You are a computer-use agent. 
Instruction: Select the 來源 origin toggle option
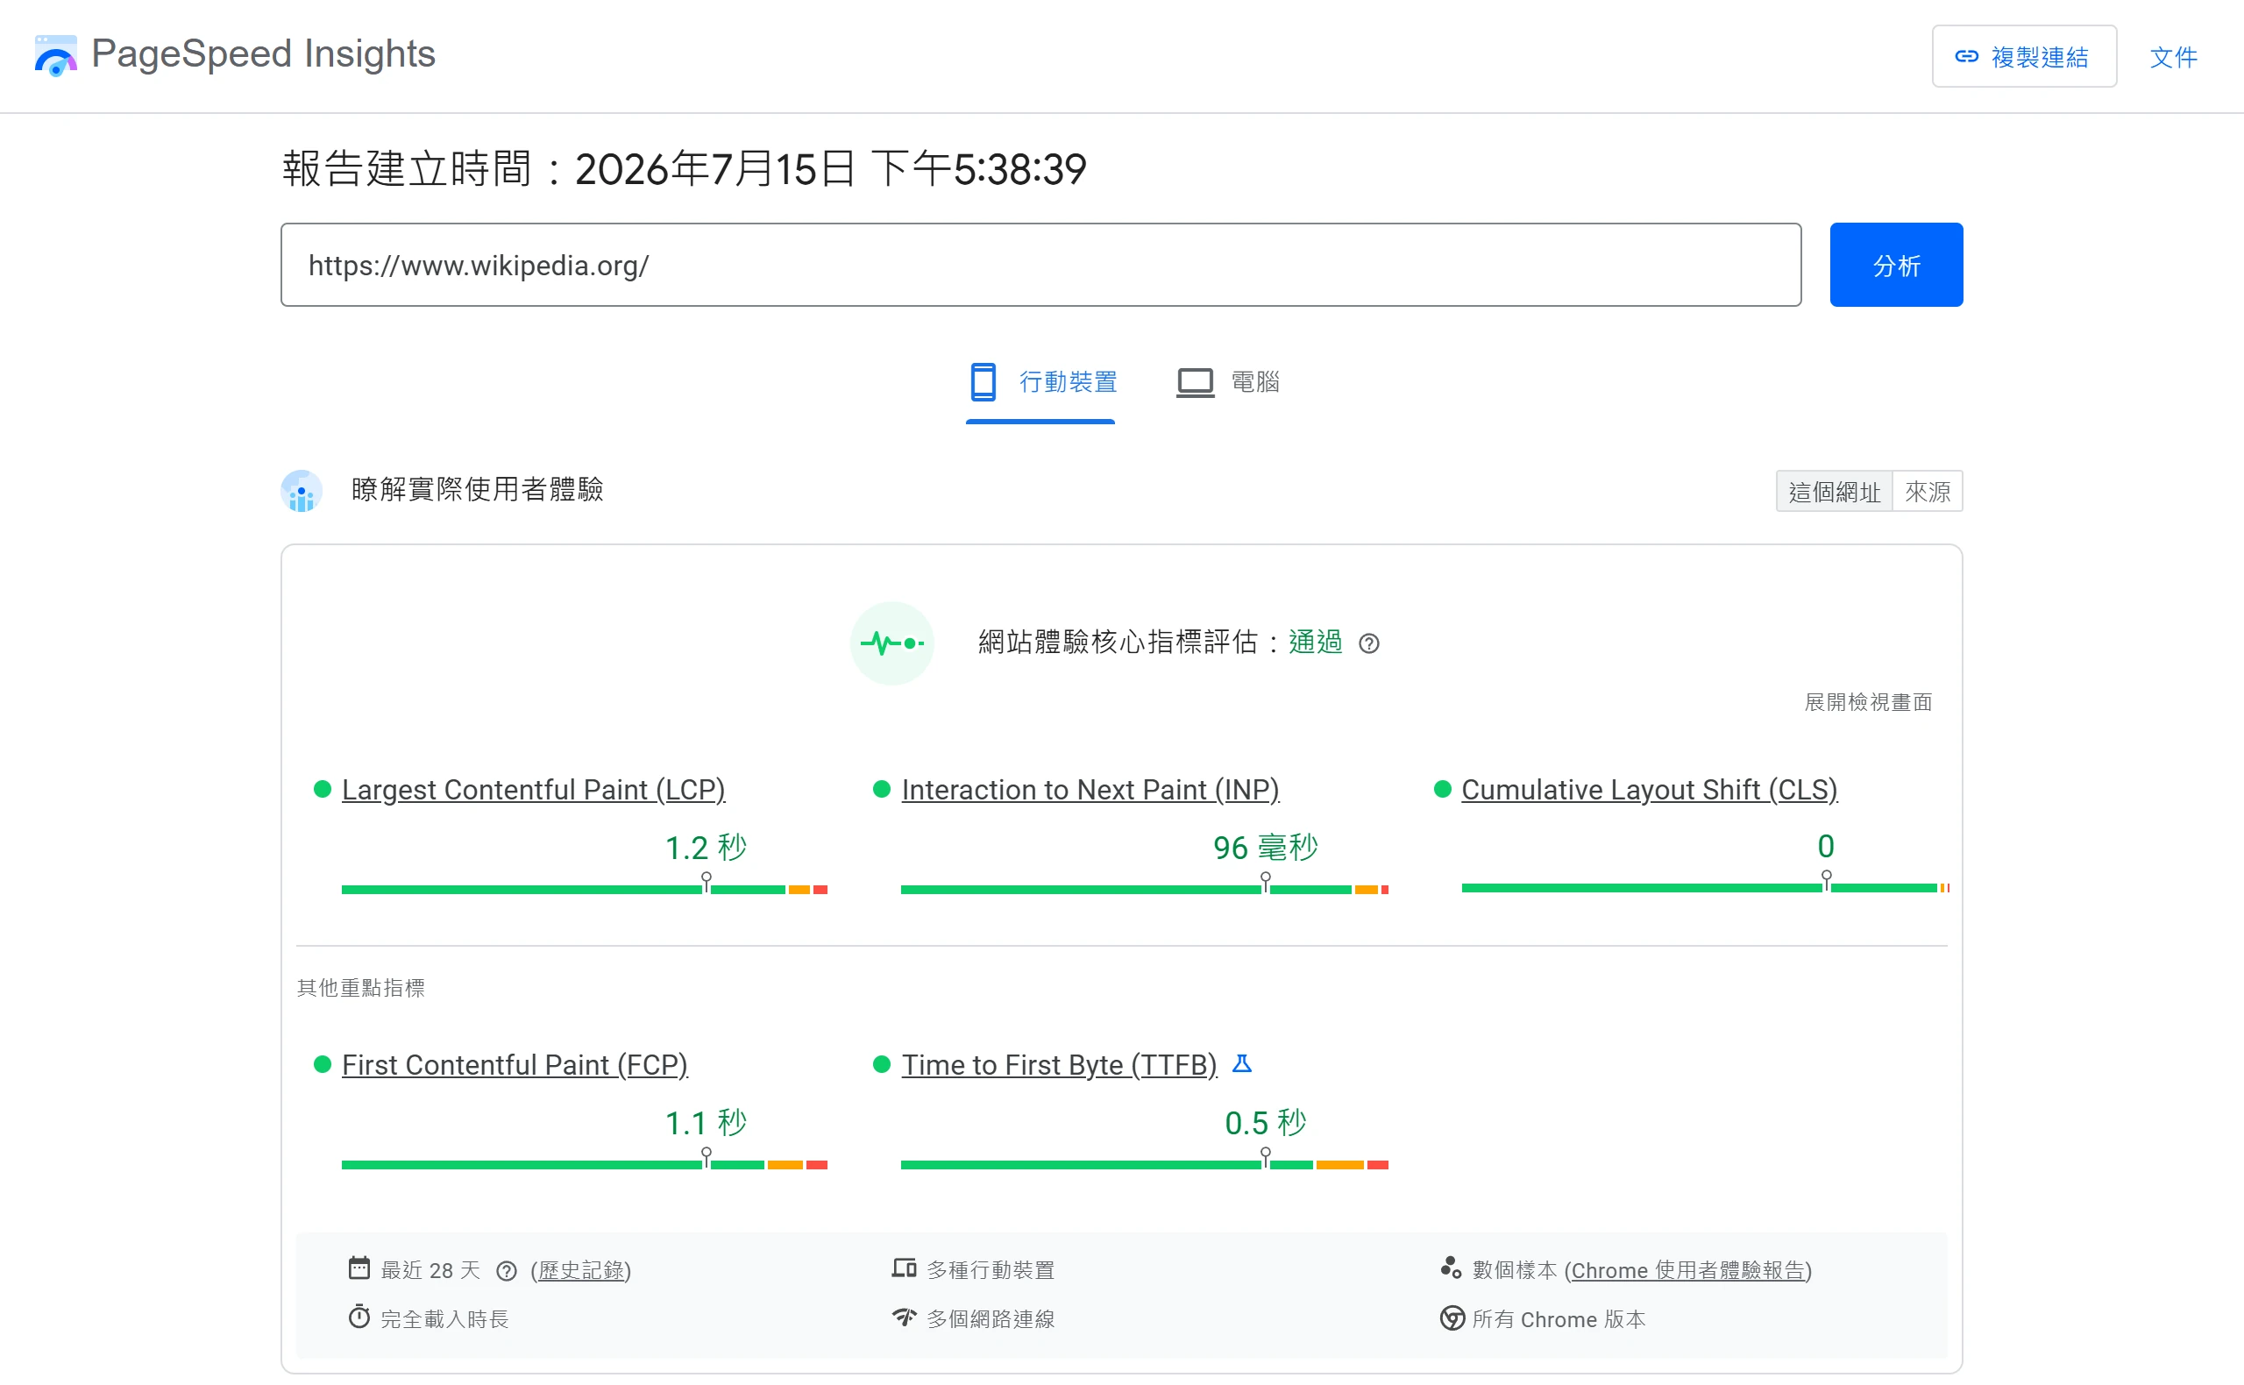click(x=1927, y=492)
